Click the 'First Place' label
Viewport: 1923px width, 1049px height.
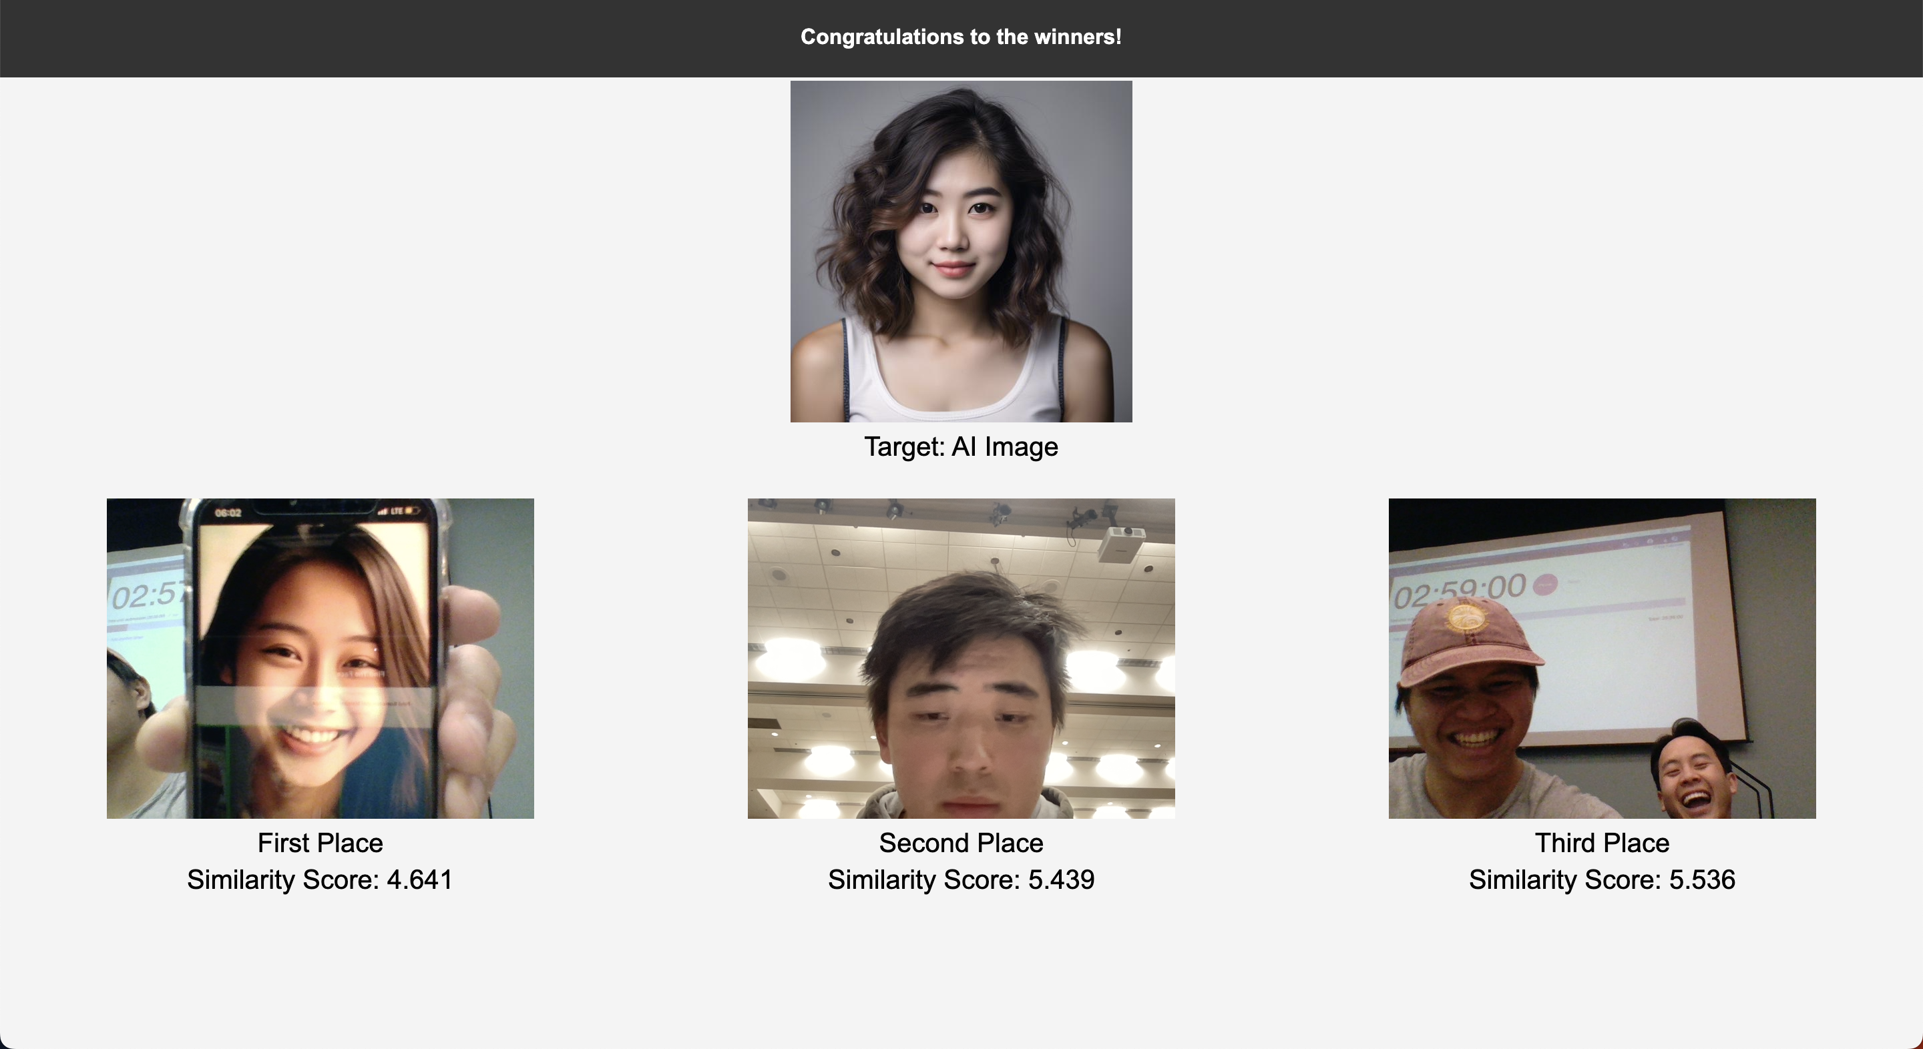click(x=320, y=842)
